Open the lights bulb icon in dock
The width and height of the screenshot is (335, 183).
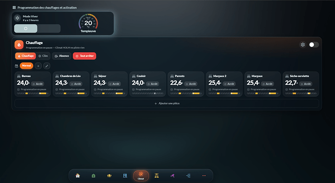(109, 176)
